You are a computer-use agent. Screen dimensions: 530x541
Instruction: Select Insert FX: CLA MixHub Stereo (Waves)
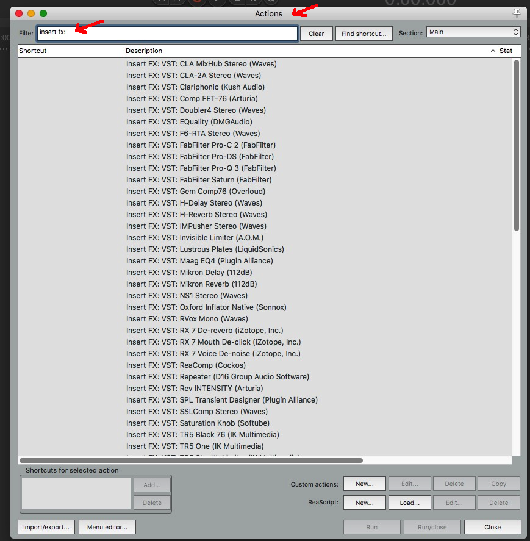pyautogui.click(x=201, y=64)
